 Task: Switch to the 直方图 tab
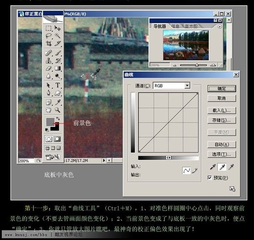(191, 26)
